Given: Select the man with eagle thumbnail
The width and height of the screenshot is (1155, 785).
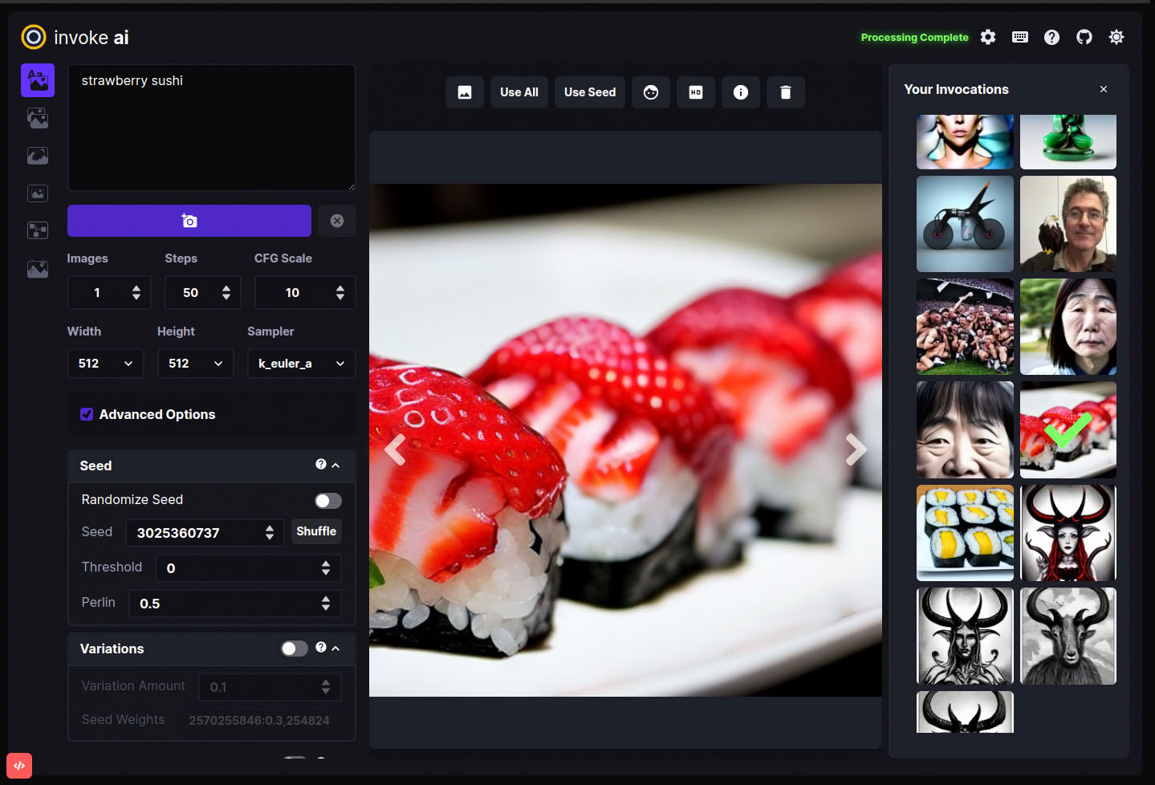Looking at the screenshot, I should tap(1068, 224).
